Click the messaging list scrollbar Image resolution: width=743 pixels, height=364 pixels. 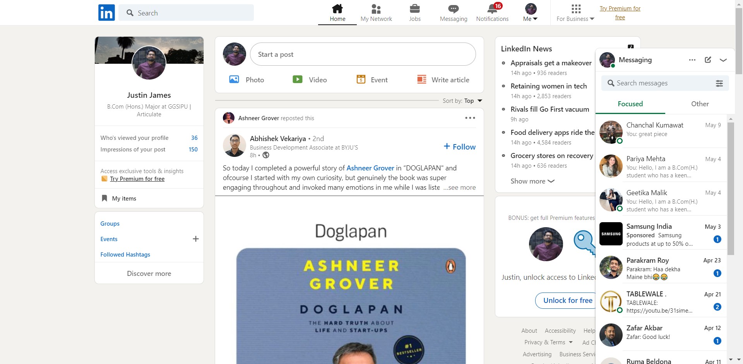coord(731,189)
